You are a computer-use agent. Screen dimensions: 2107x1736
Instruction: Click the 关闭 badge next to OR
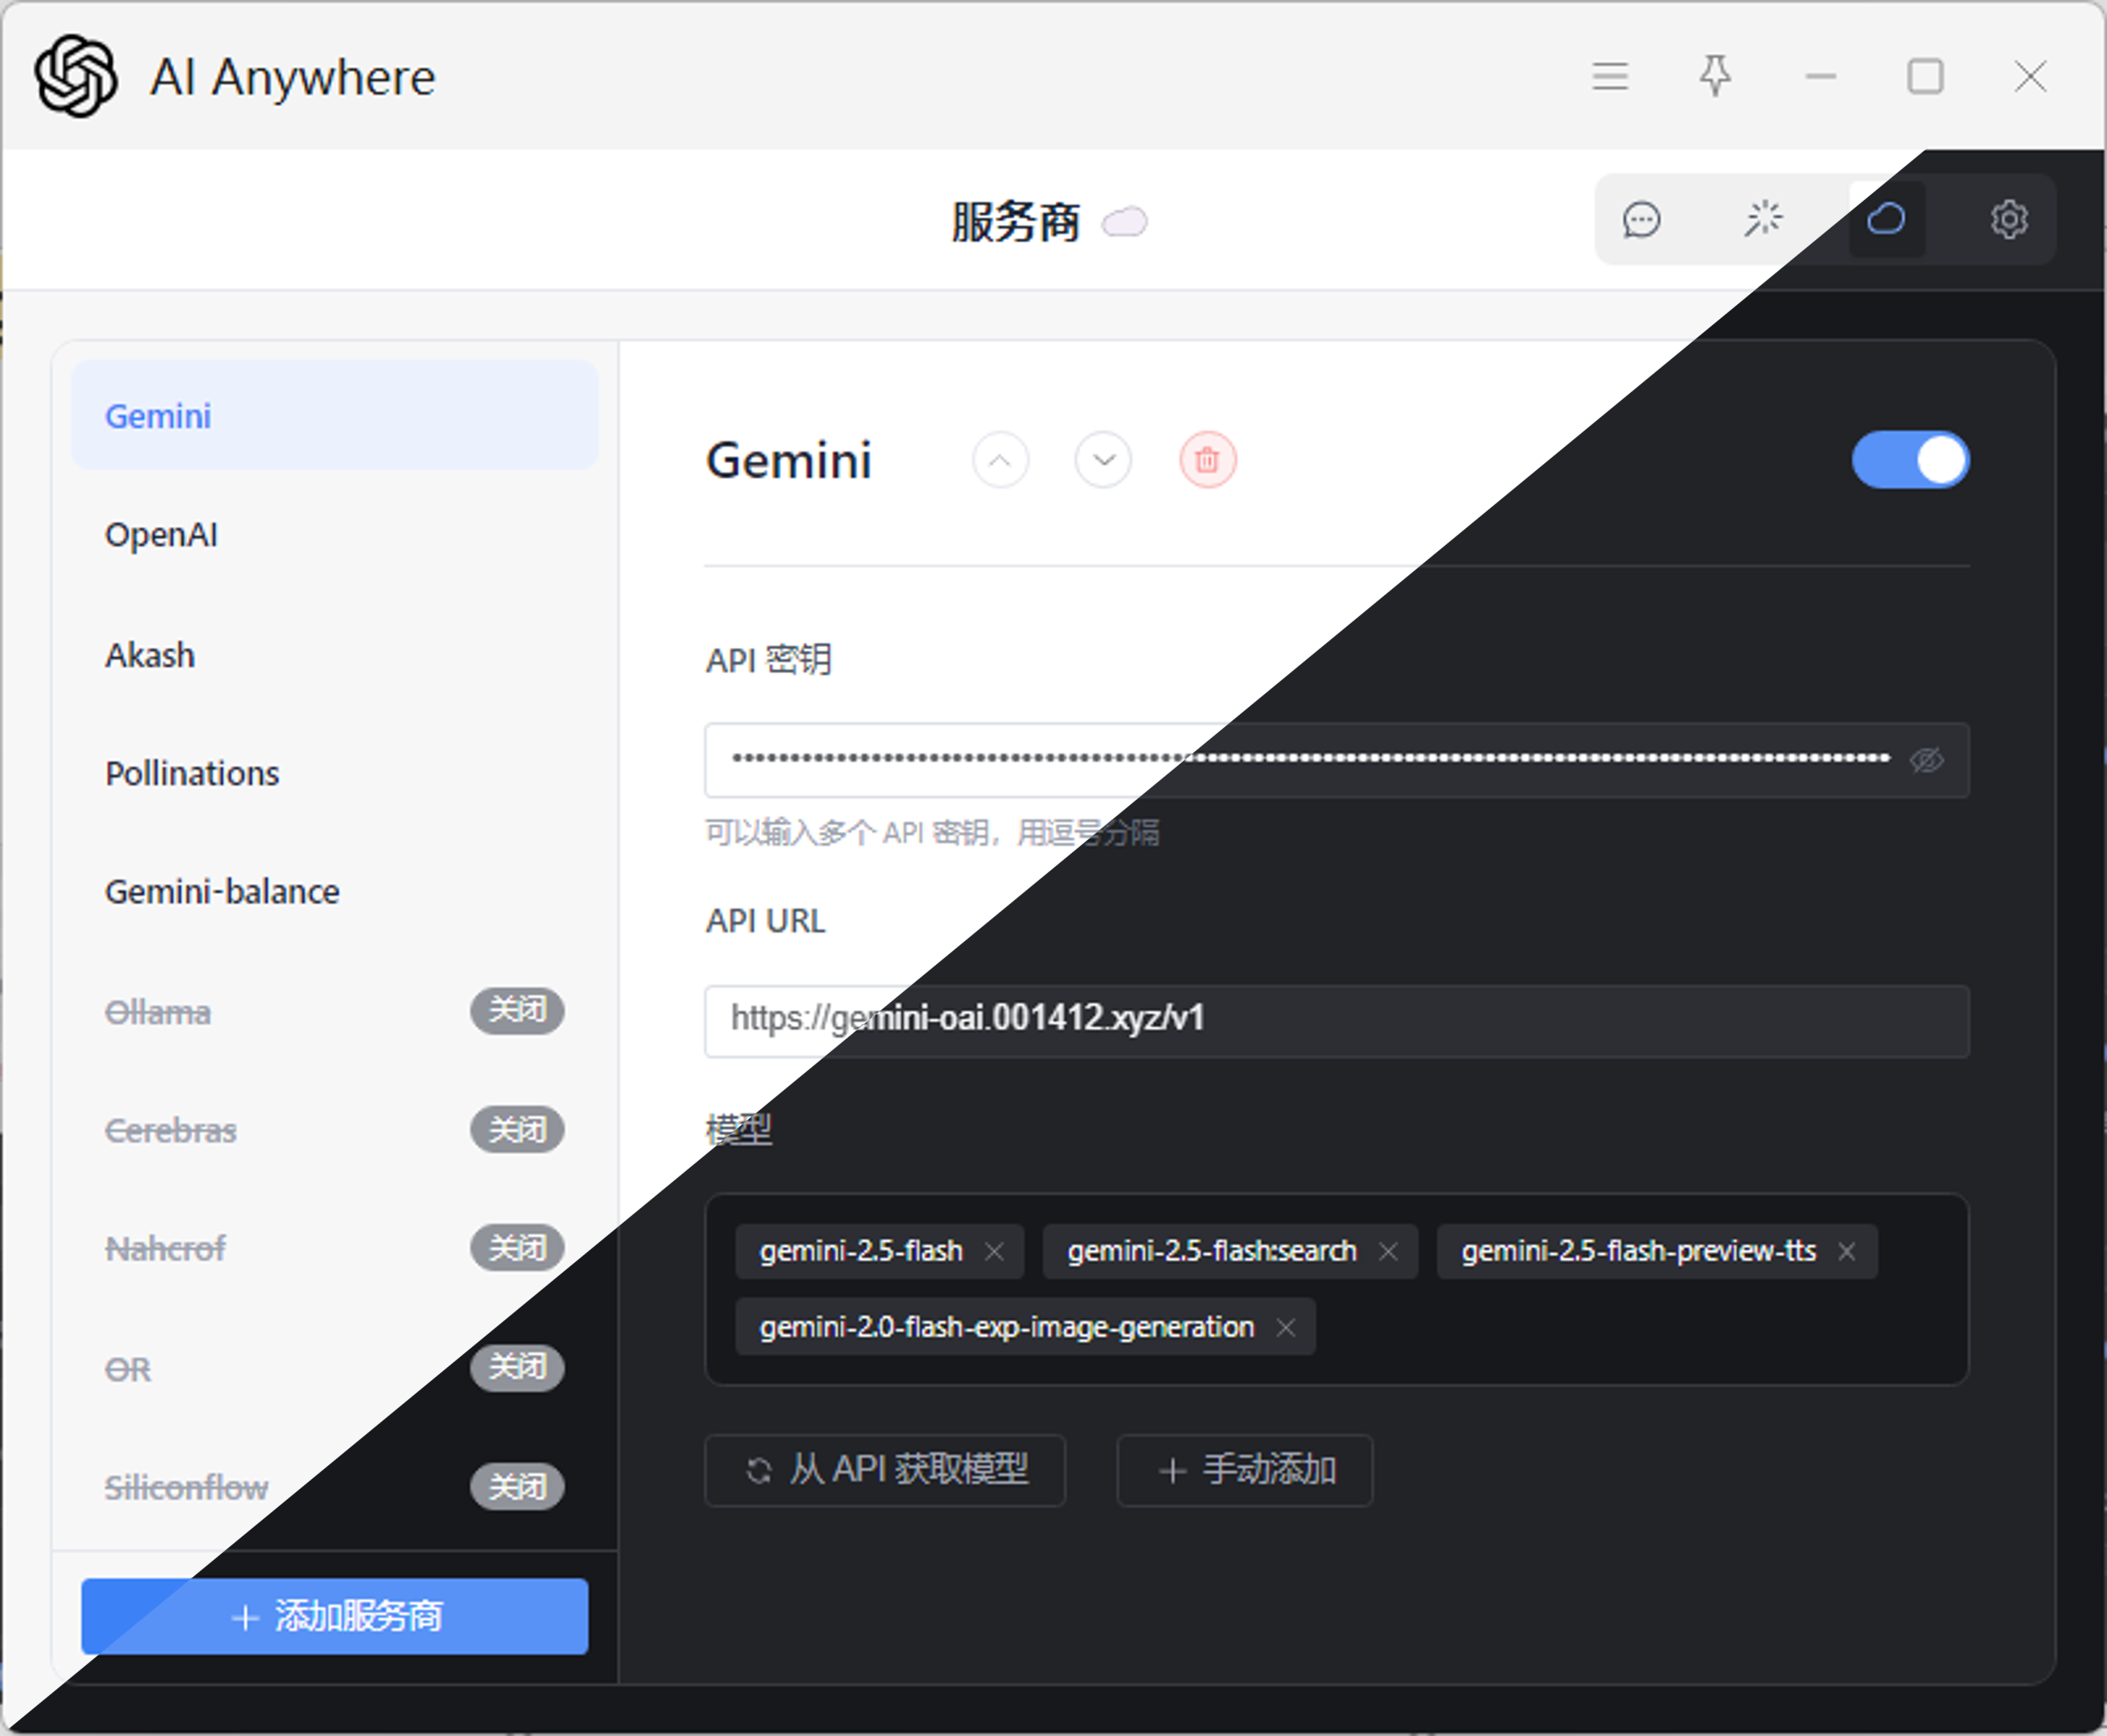click(517, 1367)
